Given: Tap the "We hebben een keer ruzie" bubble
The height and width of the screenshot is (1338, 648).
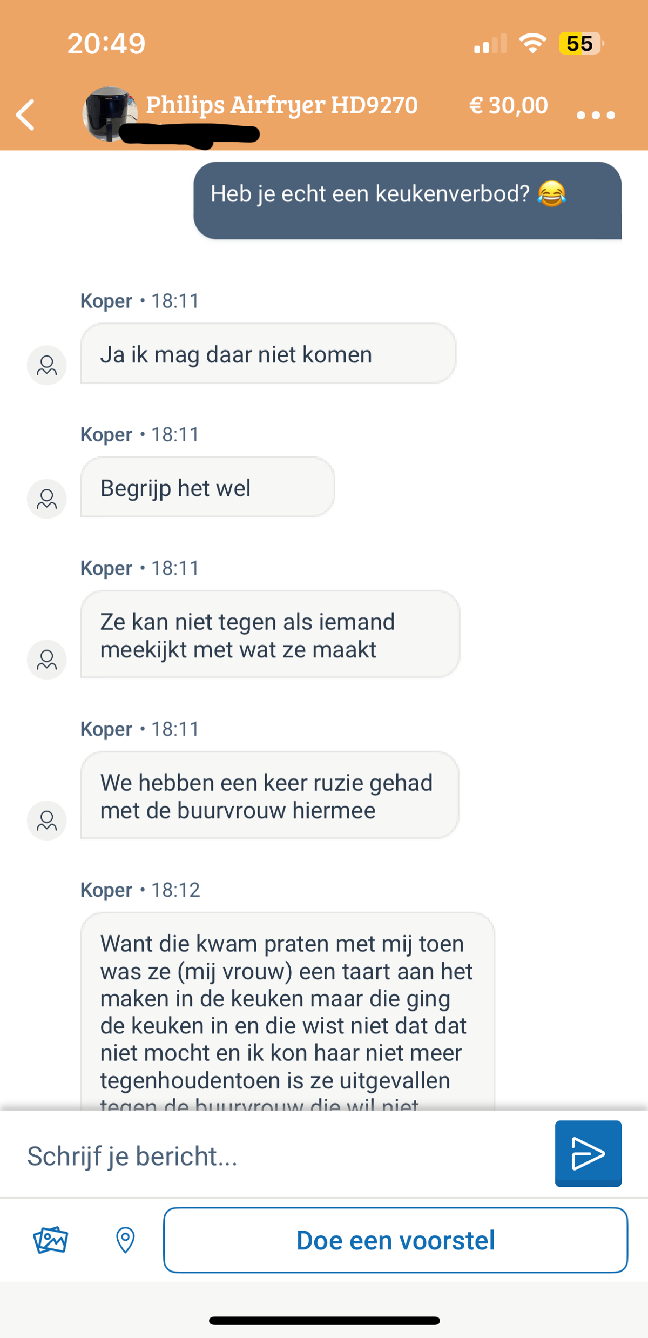Looking at the screenshot, I should coord(269,795).
